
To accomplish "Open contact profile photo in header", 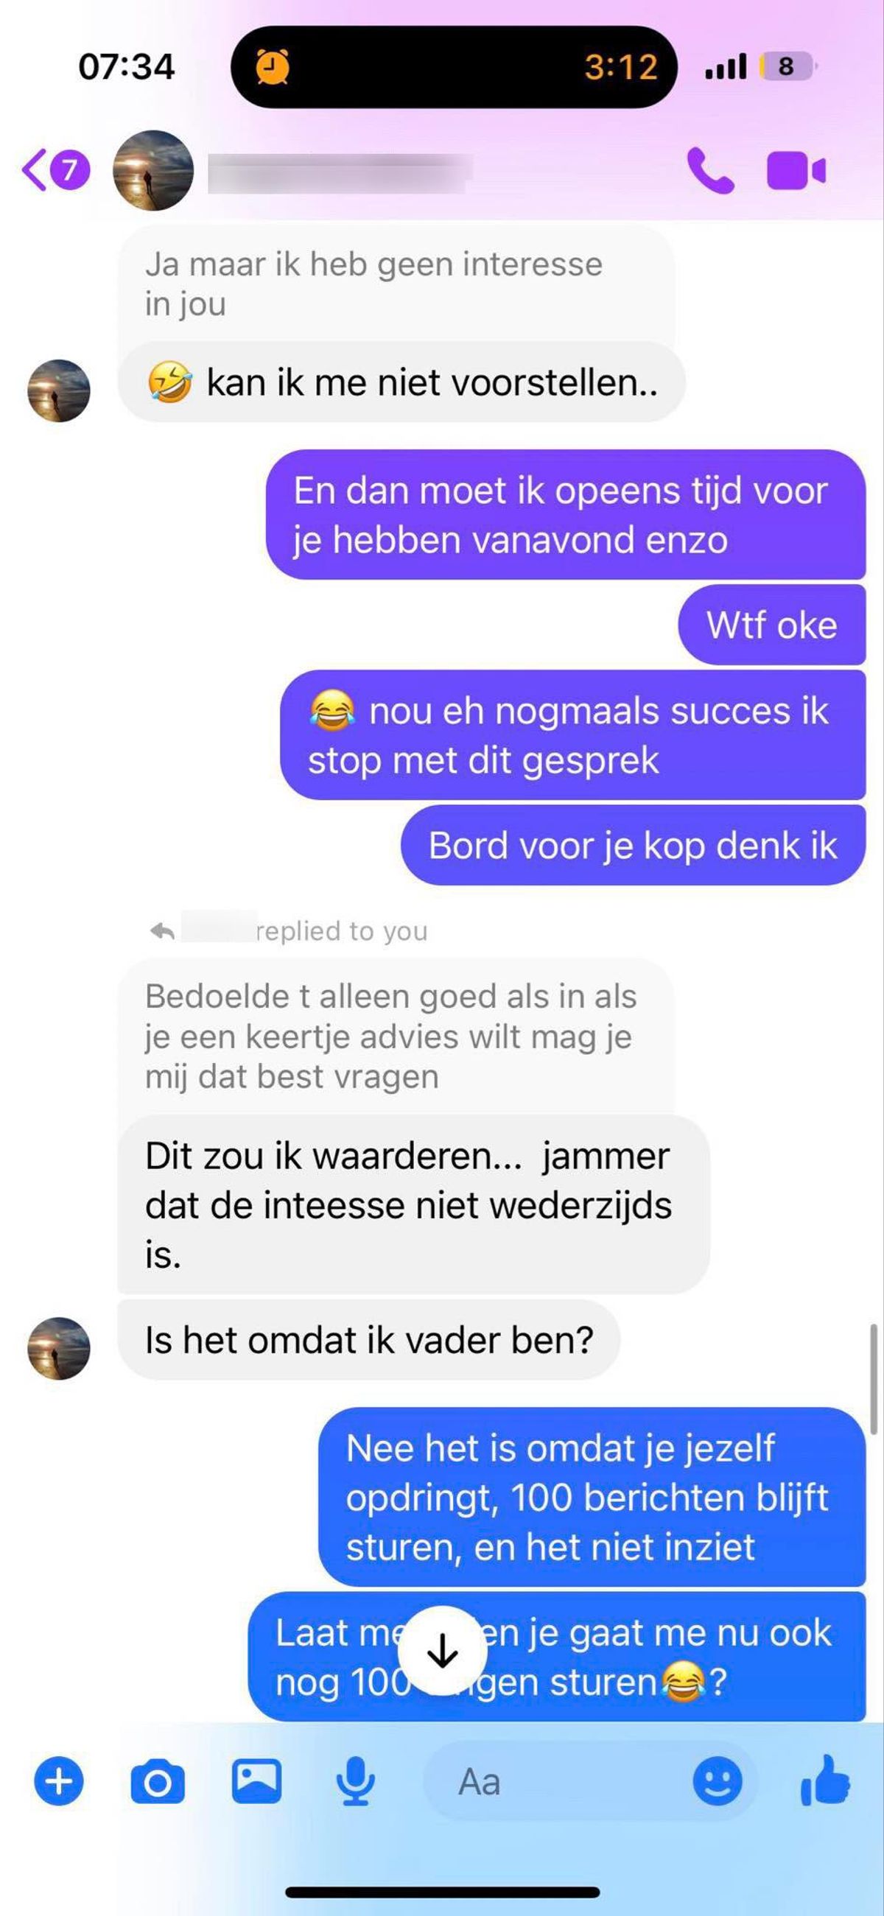I will (153, 170).
